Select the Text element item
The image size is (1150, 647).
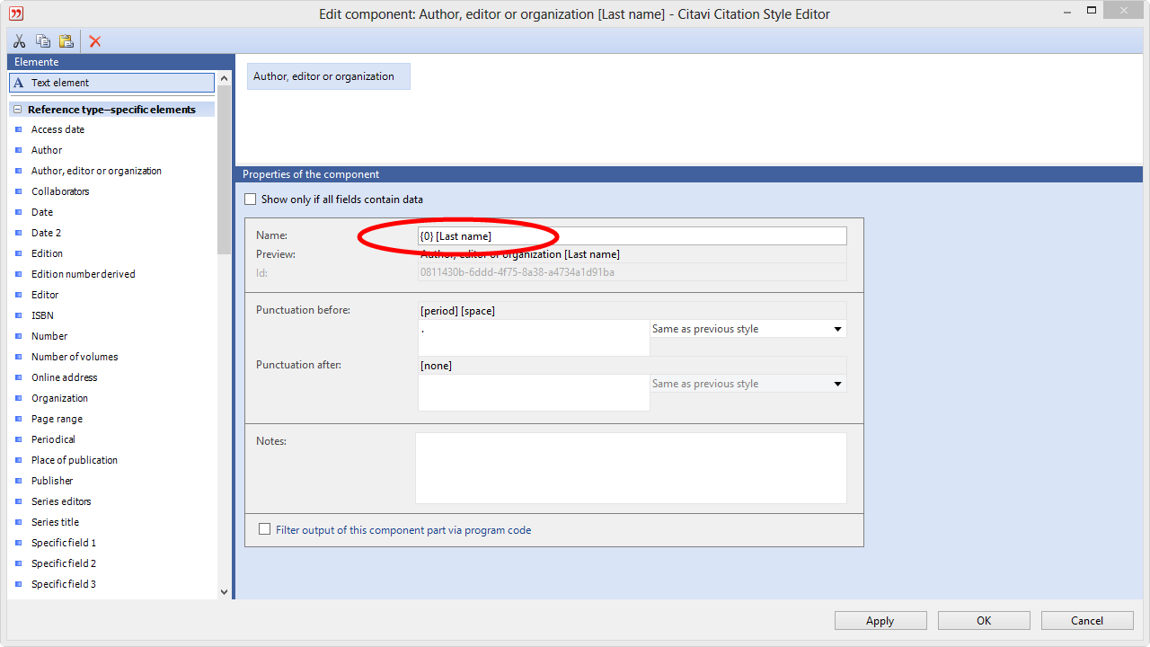coord(112,83)
